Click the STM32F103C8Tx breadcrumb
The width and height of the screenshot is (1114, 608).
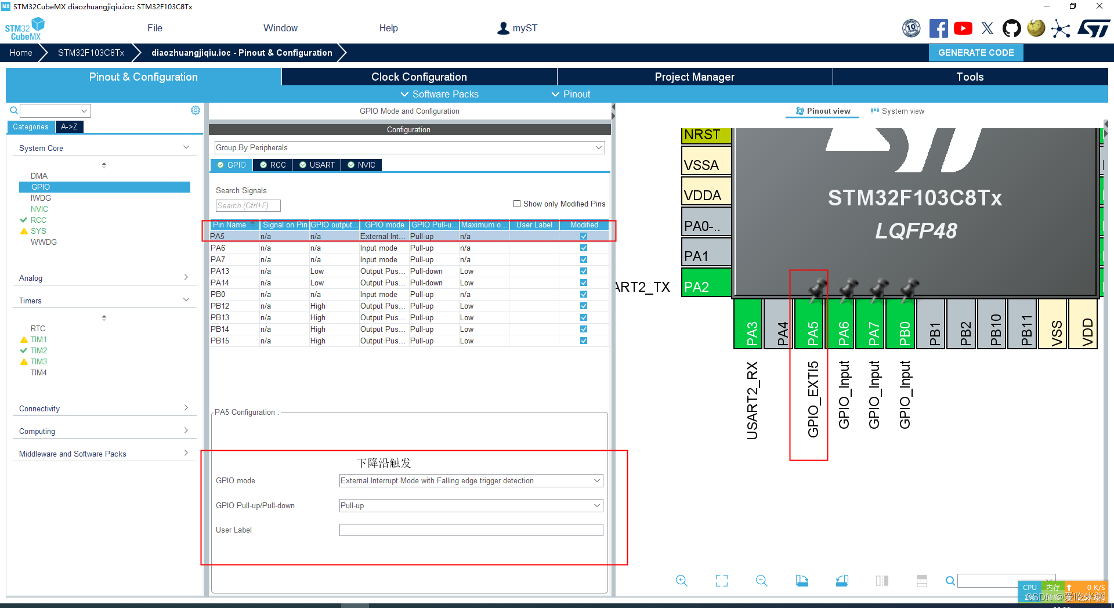[91, 52]
